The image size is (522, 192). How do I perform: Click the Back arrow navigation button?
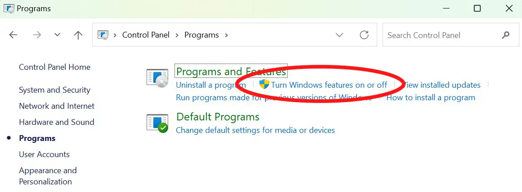(x=13, y=35)
